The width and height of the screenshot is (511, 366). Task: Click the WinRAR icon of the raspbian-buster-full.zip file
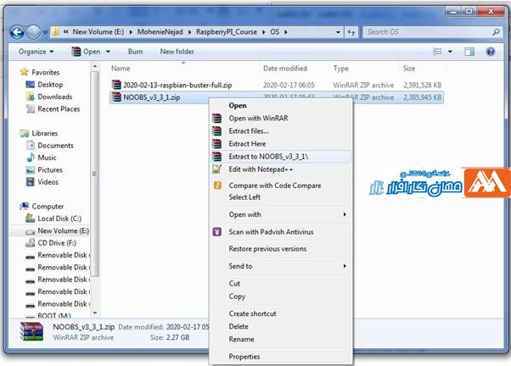click(116, 85)
